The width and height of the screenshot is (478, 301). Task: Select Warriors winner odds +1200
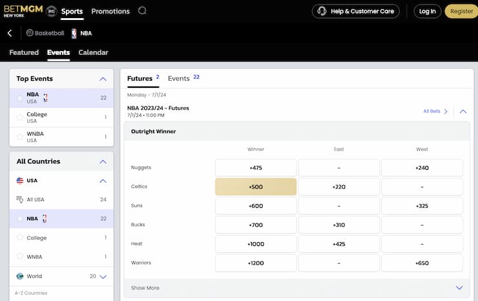[x=256, y=263]
